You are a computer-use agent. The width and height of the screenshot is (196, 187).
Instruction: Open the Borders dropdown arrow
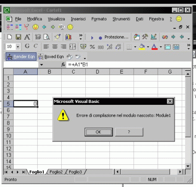tap(135, 47)
